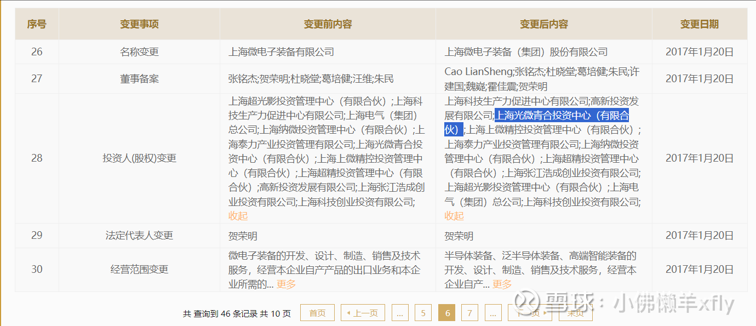Click the 董事备案 cell in row 27
Screen dimensions: 756x326
click(x=139, y=79)
